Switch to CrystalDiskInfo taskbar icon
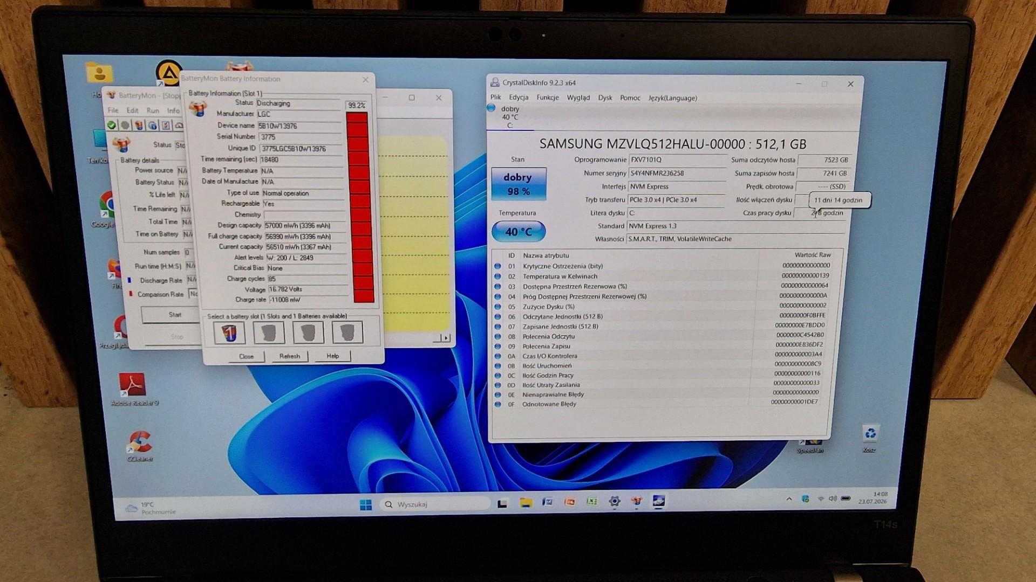The image size is (1036, 582). pos(659,501)
